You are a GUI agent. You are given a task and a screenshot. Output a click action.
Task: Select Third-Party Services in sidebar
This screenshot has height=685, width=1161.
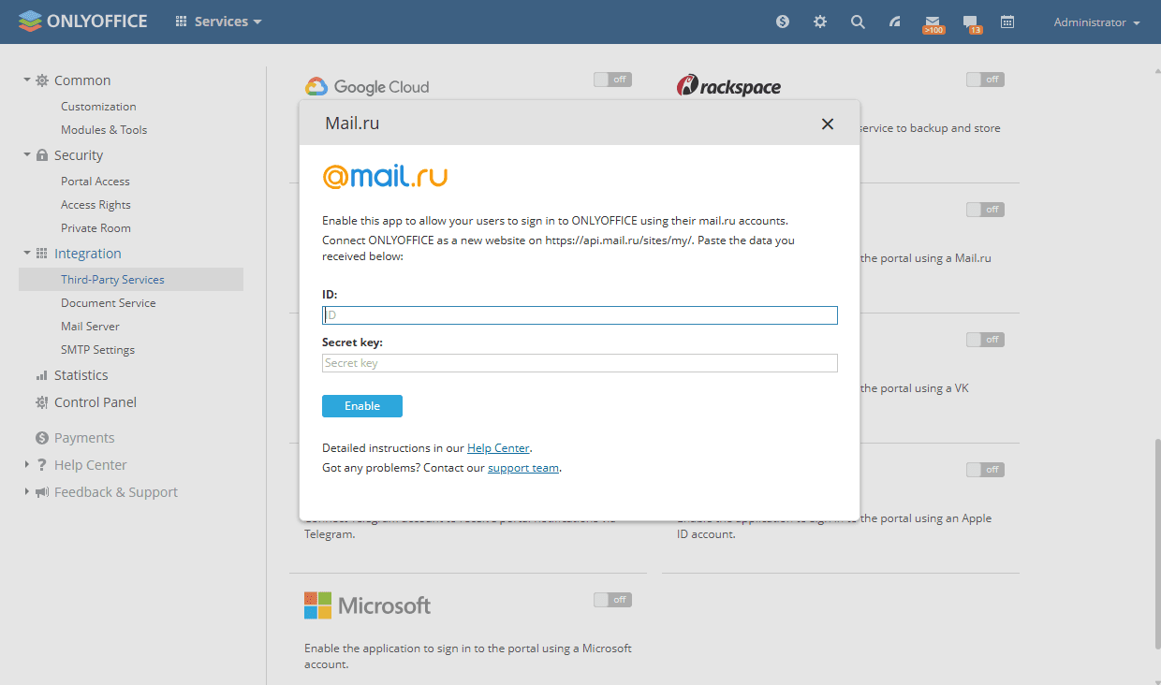(x=131, y=280)
